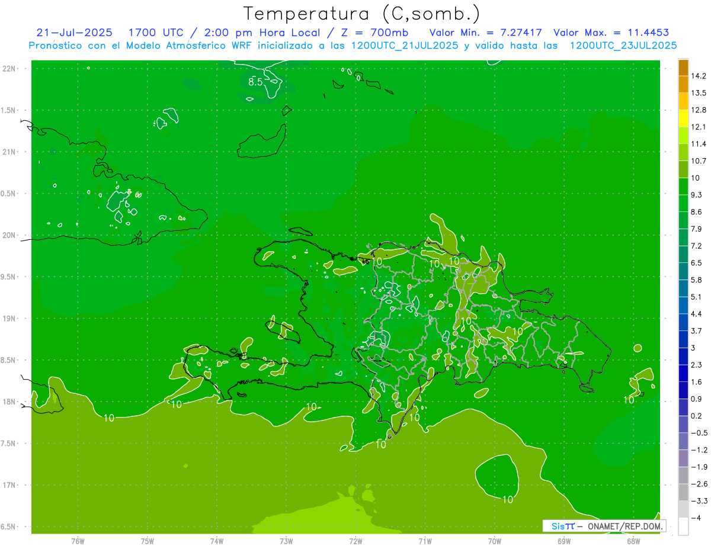The image size is (711, 549).
Task: Click the "9.5N" latitude axis label
Action: 9,277
